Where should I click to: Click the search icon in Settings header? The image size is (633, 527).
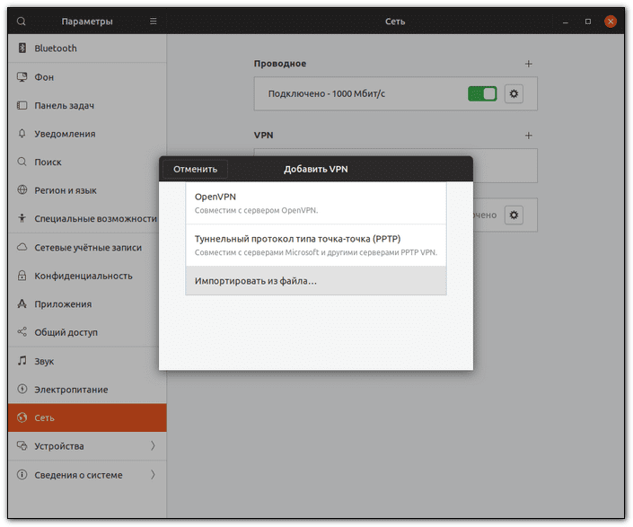[x=22, y=21]
